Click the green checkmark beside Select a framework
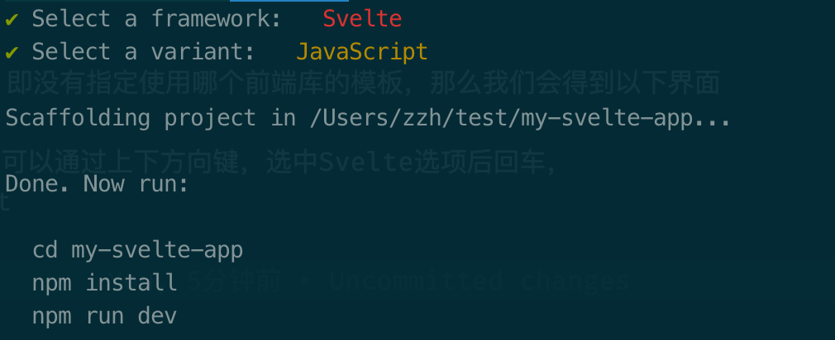 coord(12,18)
